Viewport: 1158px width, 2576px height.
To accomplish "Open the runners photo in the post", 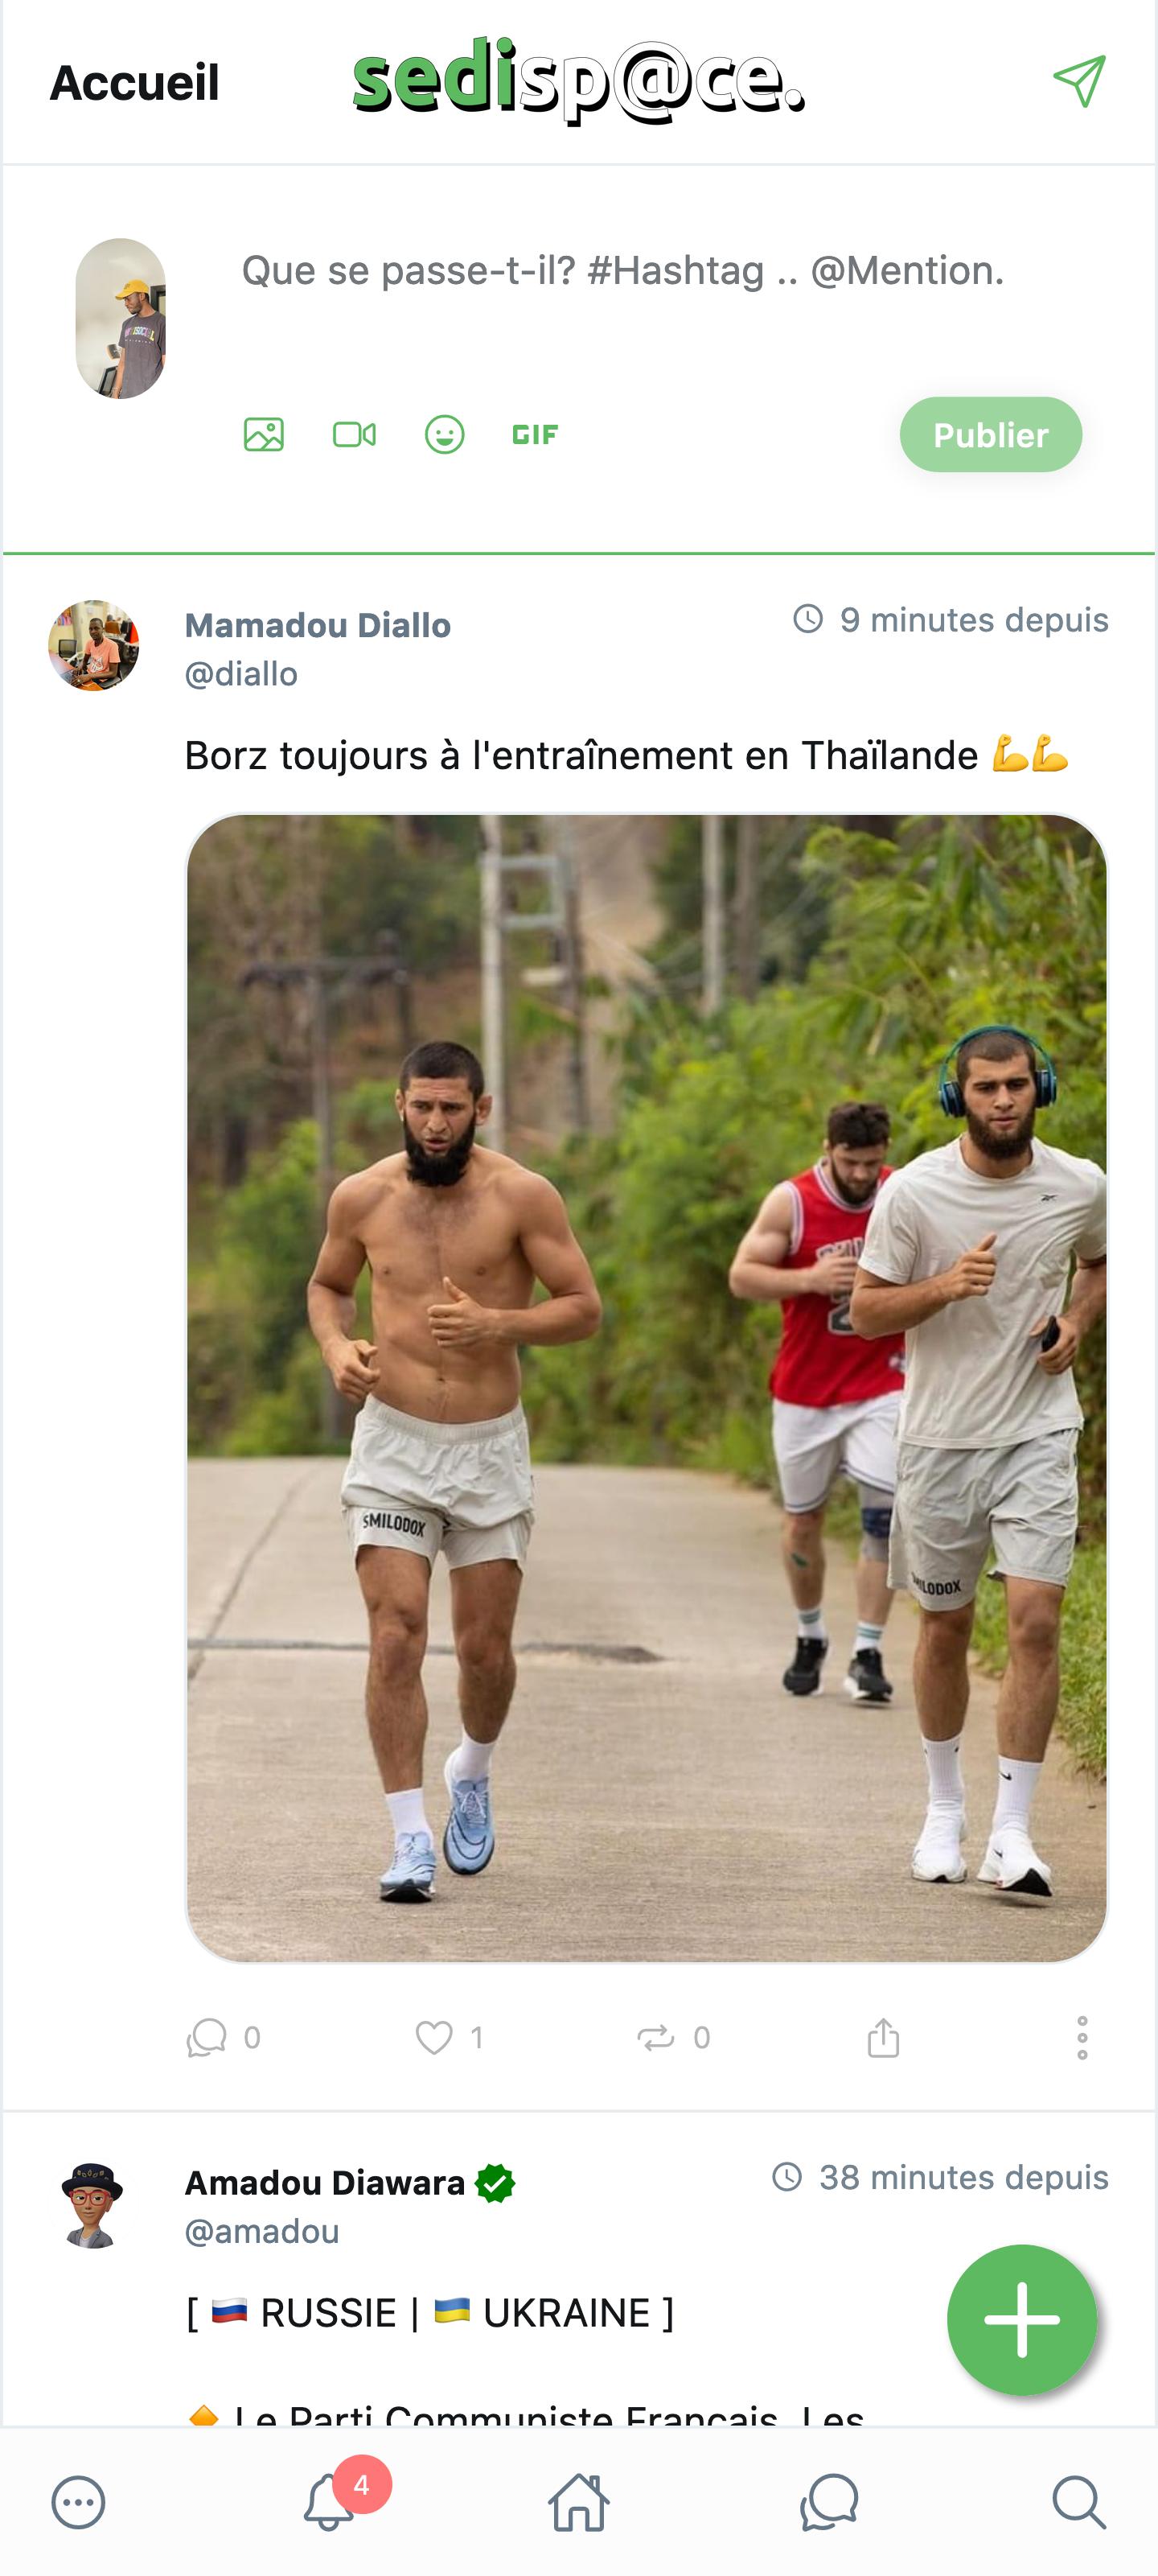I will point(646,1388).
